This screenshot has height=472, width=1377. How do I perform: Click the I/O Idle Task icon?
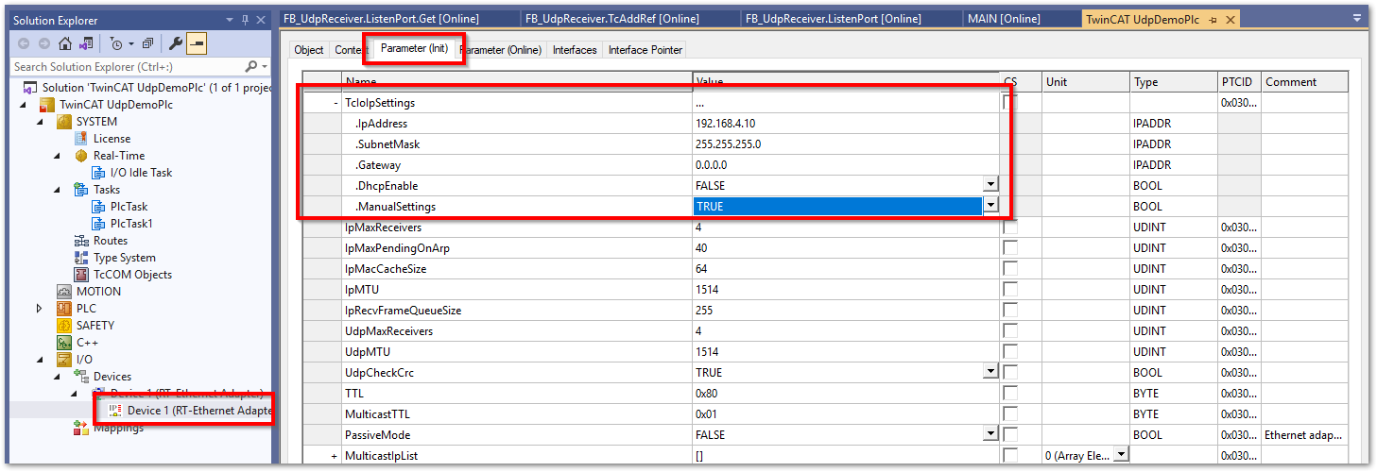pyautogui.click(x=99, y=173)
